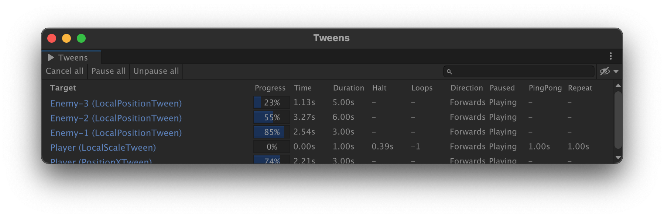Screen dimensions: 664x218
Task: Expand the dropdown arrow beside eye icon
Action: (x=616, y=71)
